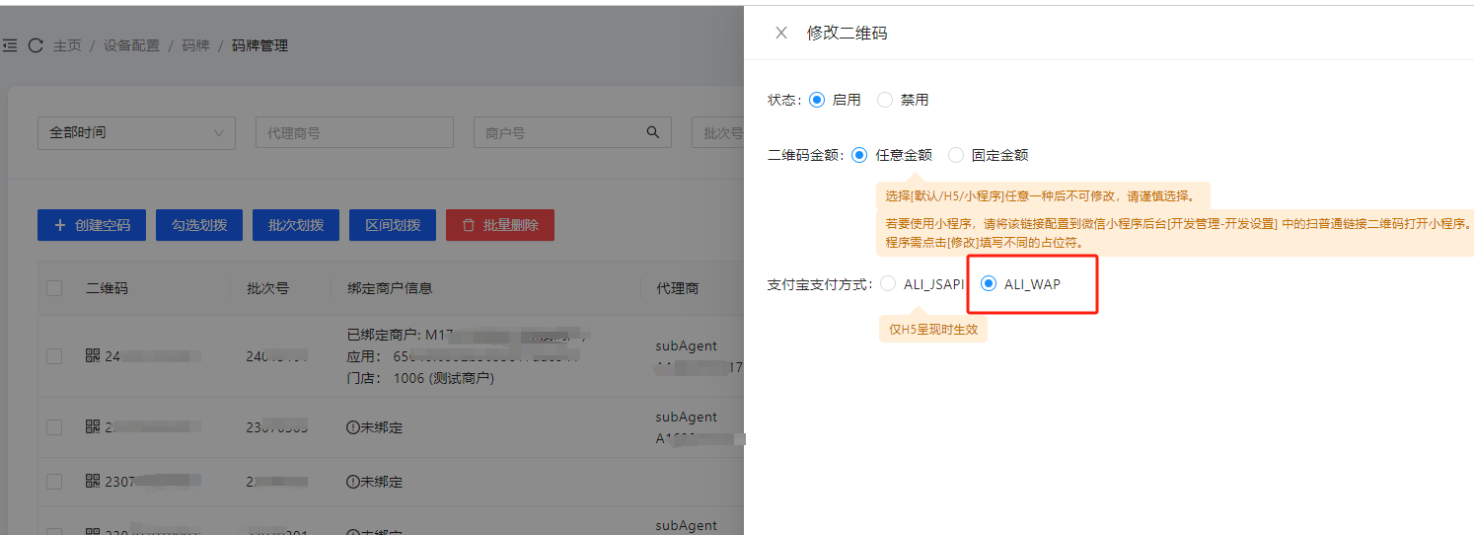Choose 固定金额 for QR code amount
The height and width of the screenshot is (535, 1474).
point(956,155)
